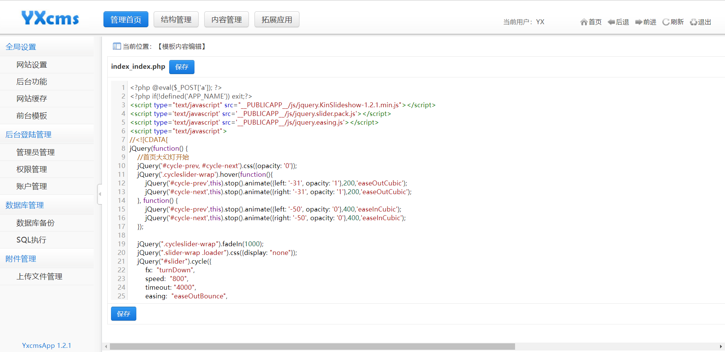Viewport: 725px width, 352px height.
Task: Open 上传文件管理 in the sidebar
Action: coord(47,276)
